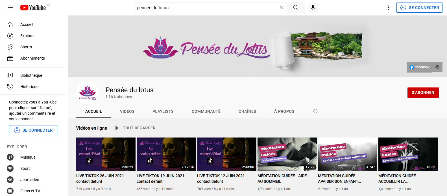This screenshot has width=447, height=196.
Task: Click the 719 vues video metadata
Action: point(93,189)
